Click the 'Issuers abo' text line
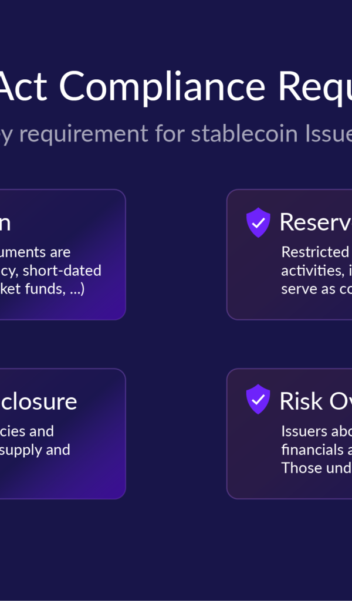This screenshot has width=352, height=601. (316, 431)
